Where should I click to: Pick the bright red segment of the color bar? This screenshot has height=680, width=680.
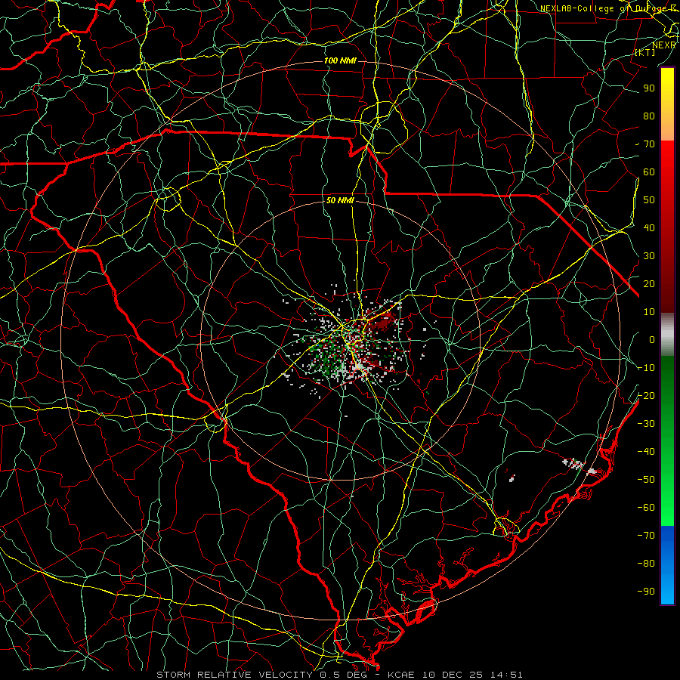click(x=667, y=174)
